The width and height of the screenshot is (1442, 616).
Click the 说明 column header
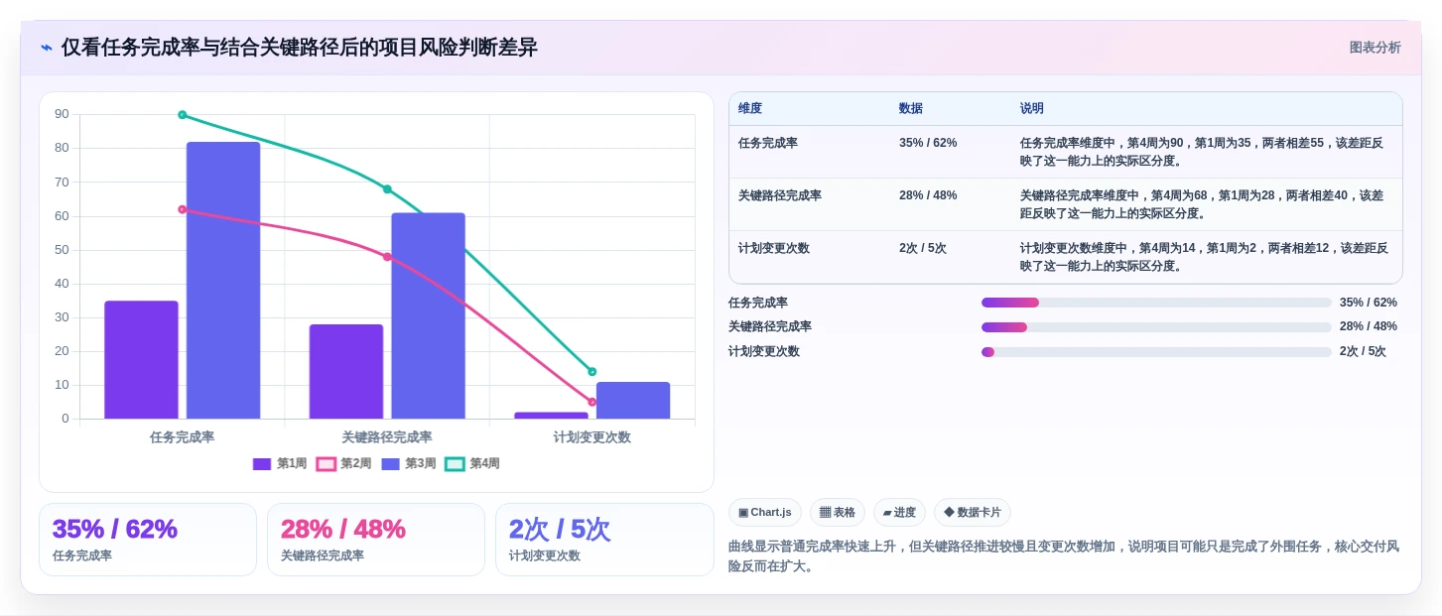1032,109
